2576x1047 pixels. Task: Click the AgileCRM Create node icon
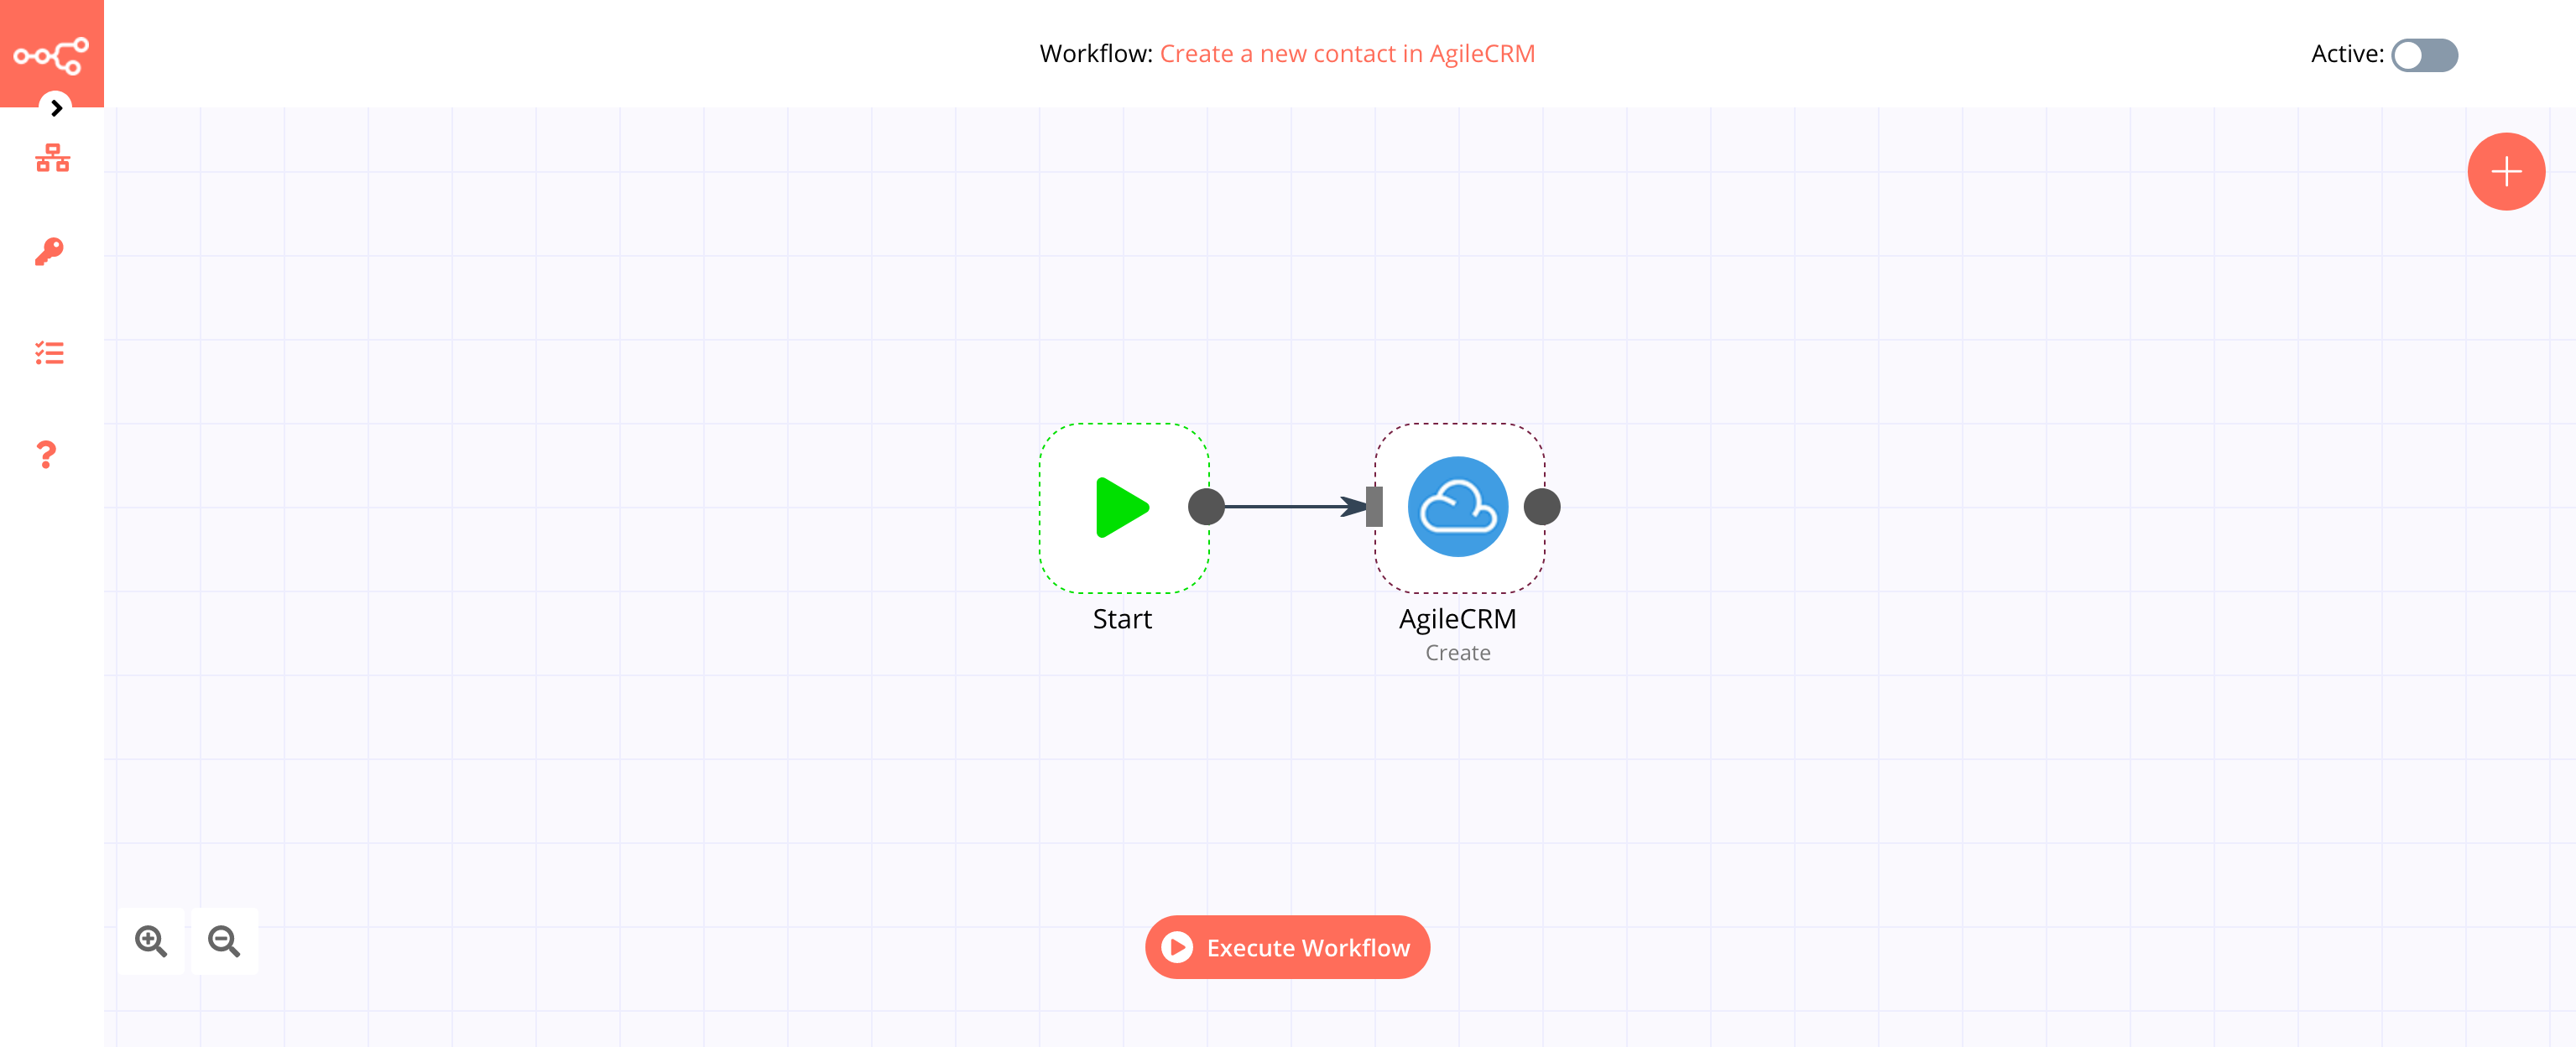click(x=1456, y=506)
